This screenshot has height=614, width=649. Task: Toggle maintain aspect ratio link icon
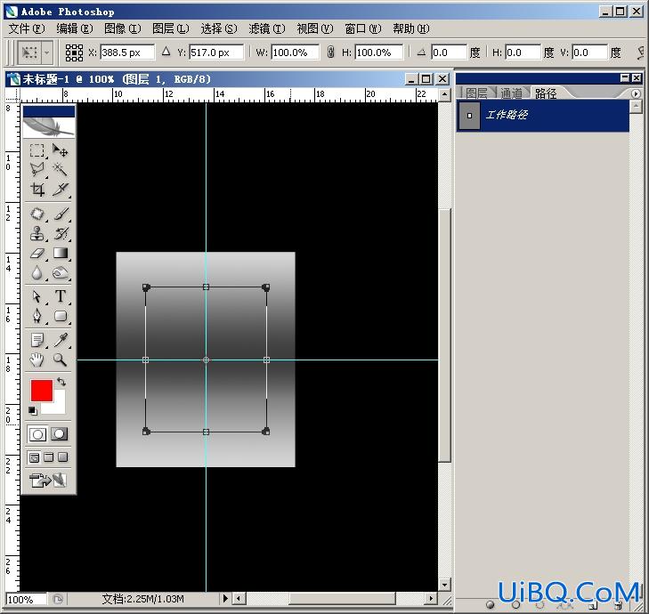click(330, 53)
